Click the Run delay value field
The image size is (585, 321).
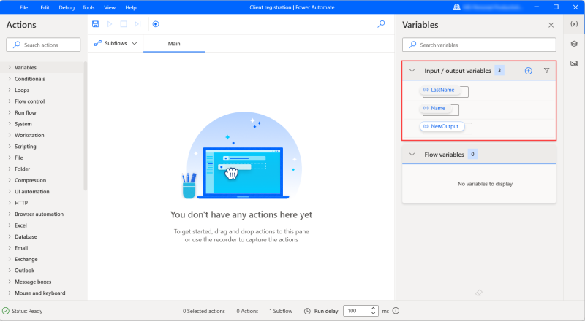coord(356,311)
